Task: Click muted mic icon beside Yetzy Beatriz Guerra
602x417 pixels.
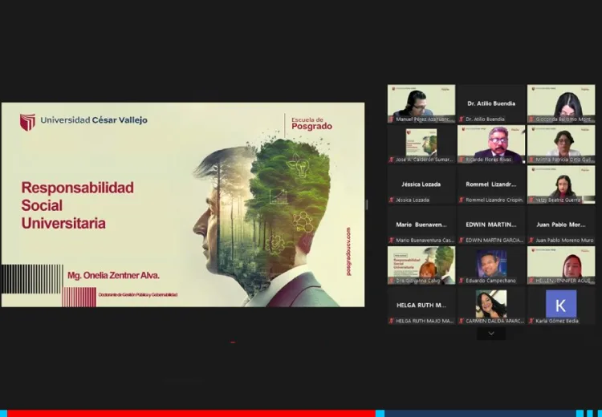Action: click(x=531, y=200)
